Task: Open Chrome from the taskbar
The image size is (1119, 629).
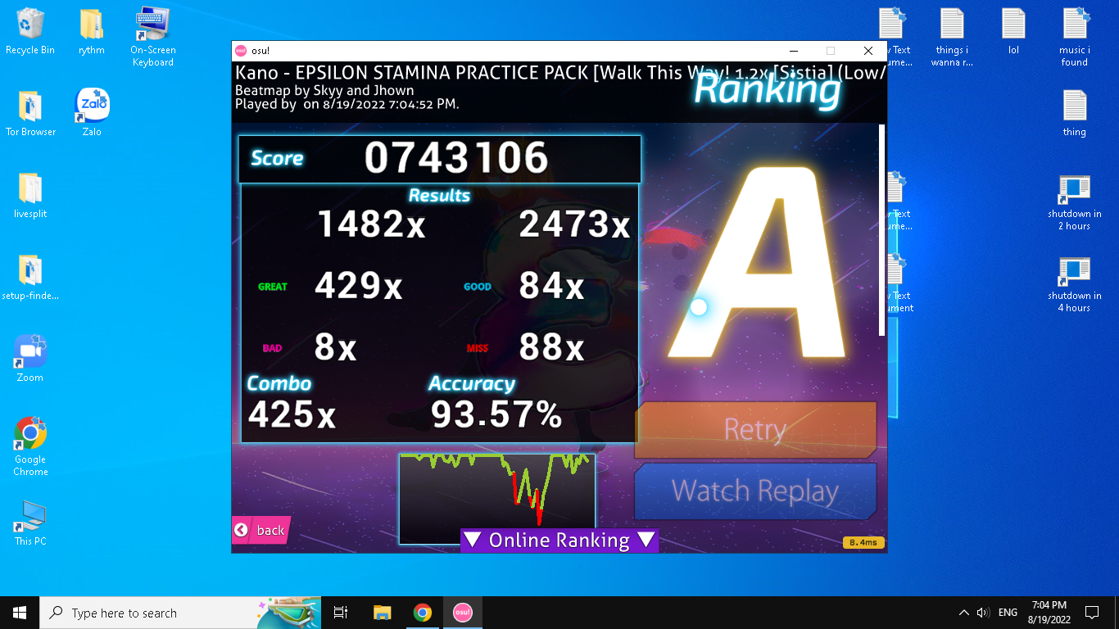Action: pyautogui.click(x=422, y=613)
